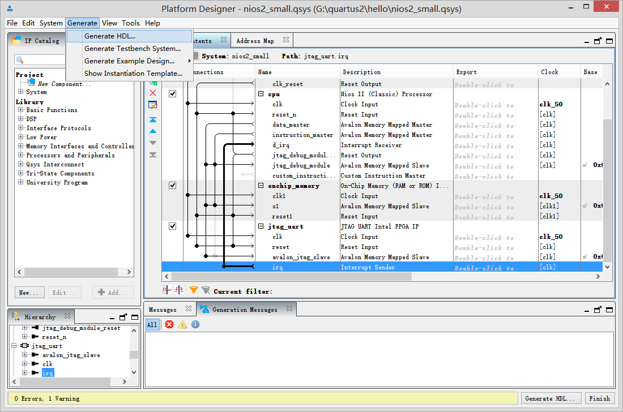The width and height of the screenshot is (623, 412).
Task: Expand Processors and Peripherals category
Action: point(20,155)
